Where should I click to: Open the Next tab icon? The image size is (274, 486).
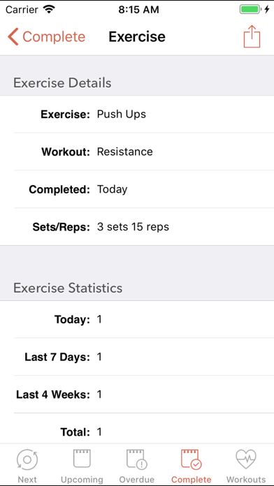click(27, 459)
